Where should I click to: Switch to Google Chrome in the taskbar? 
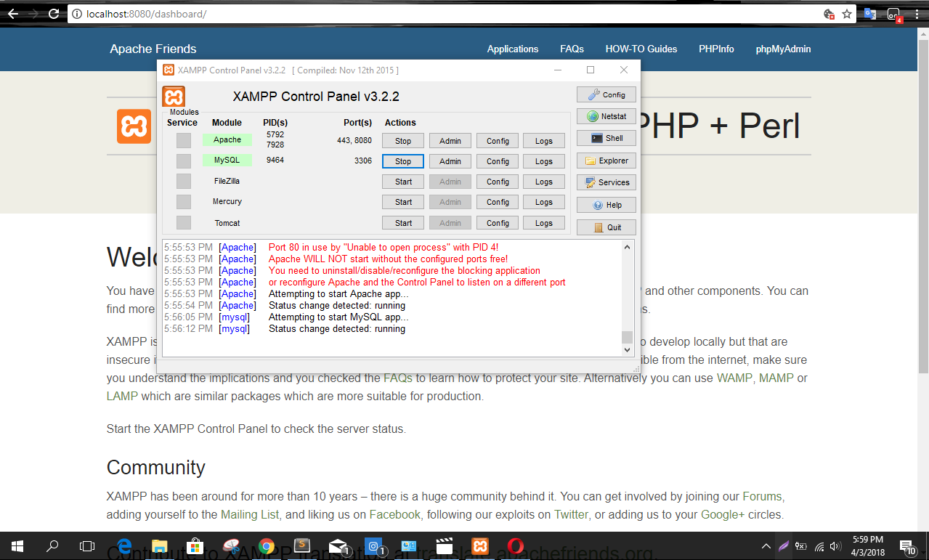pyautogui.click(x=267, y=545)
